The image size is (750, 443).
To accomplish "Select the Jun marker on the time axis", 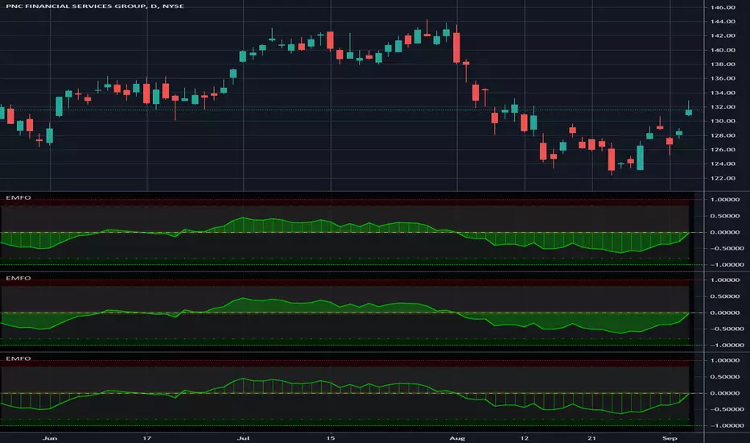I will pos(50,437).
